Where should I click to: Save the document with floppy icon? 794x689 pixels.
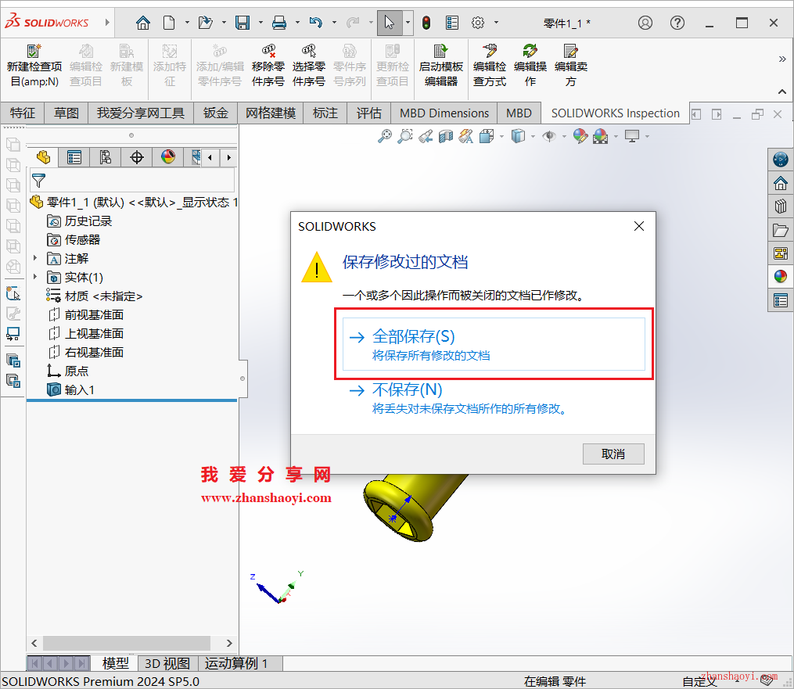pos(243,23)
